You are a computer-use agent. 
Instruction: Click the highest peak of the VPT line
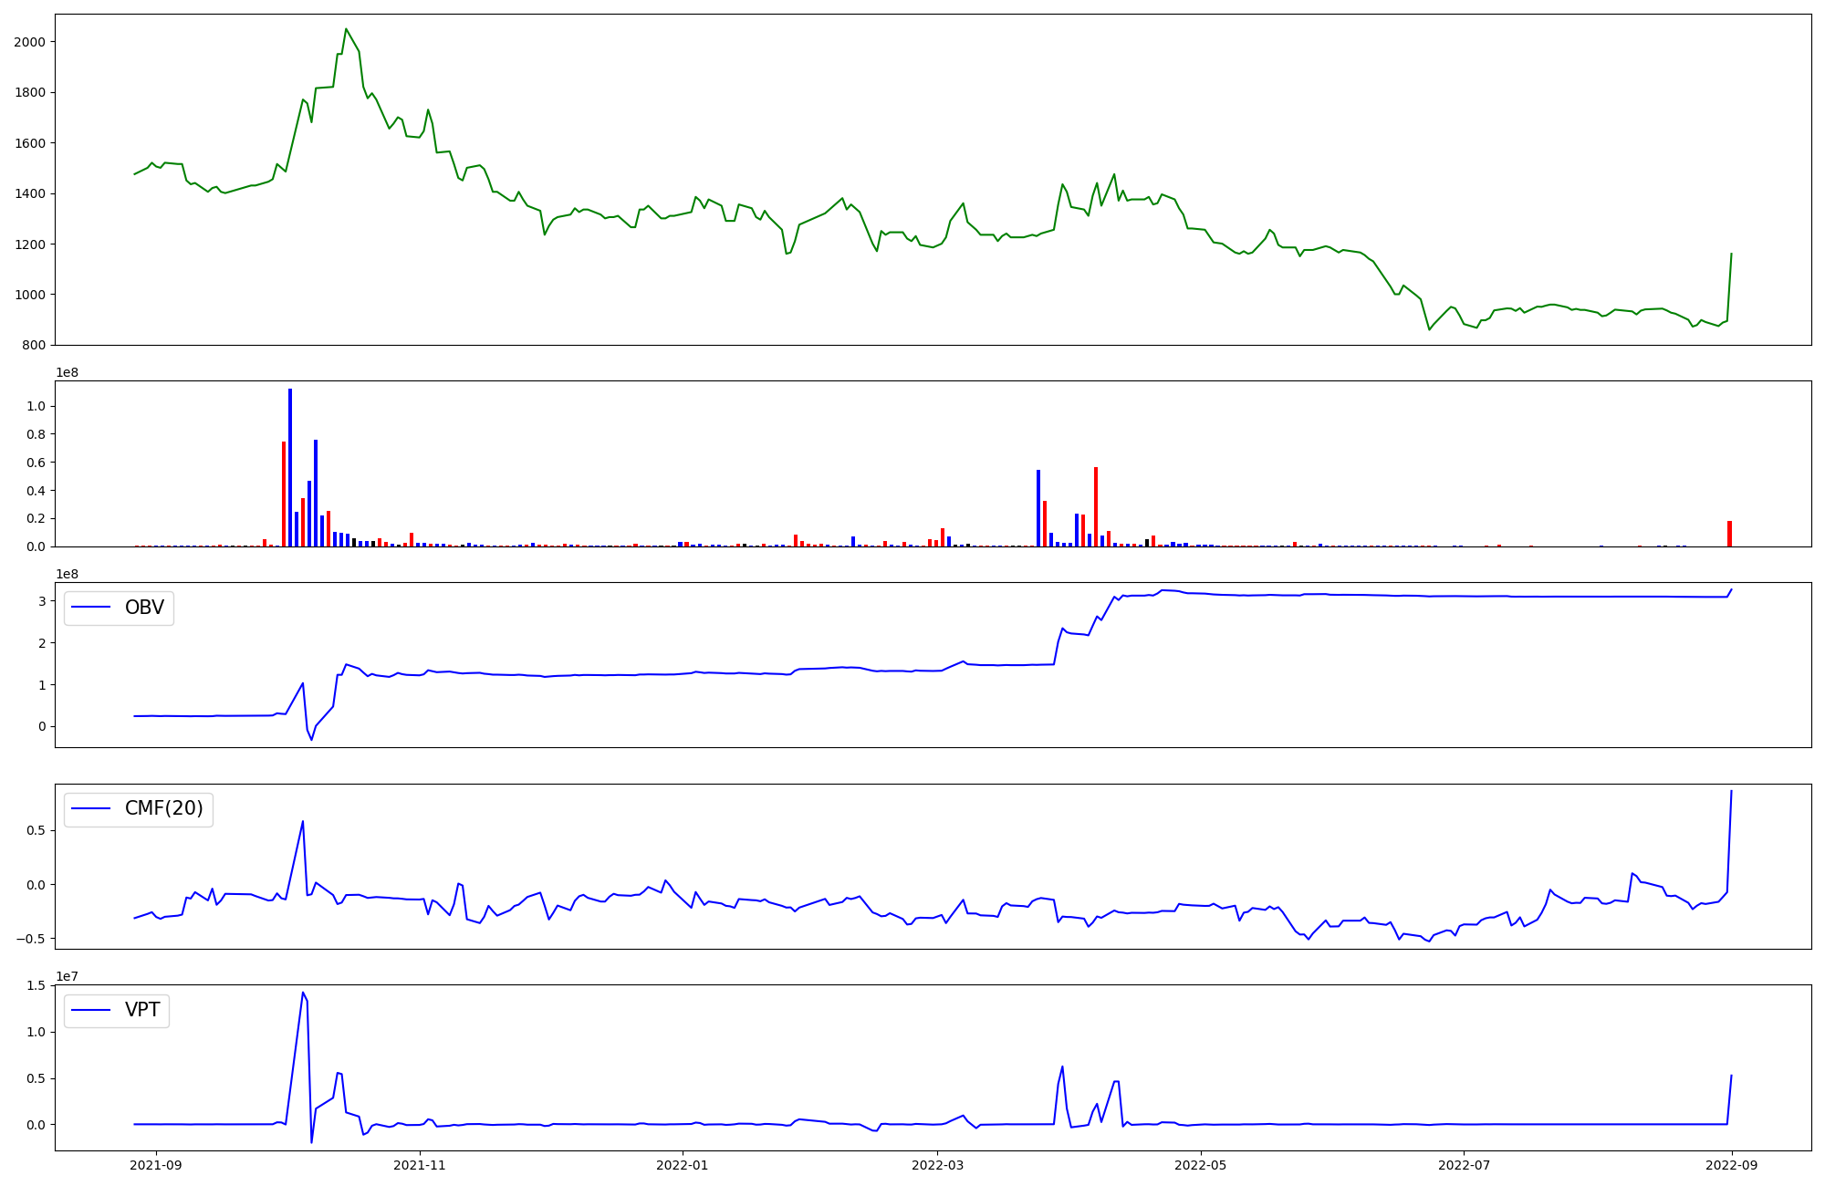pyautogui.click(x=303, y=993)
